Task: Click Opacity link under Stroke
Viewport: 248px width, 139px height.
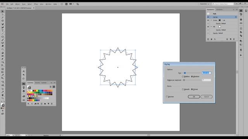Action: pyautogui.click(x=218, y=24)
